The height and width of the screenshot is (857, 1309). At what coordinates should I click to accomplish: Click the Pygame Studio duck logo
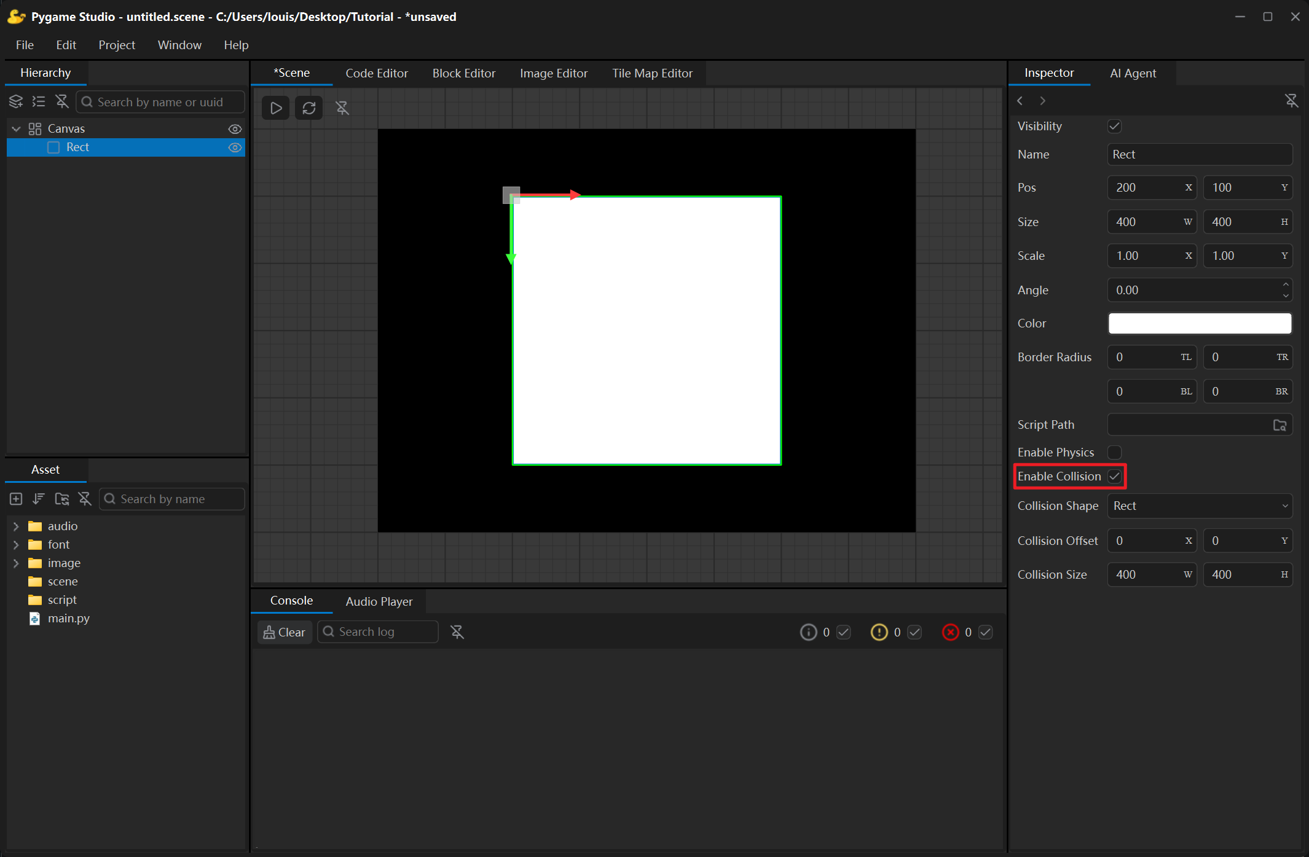coord(16,17)
